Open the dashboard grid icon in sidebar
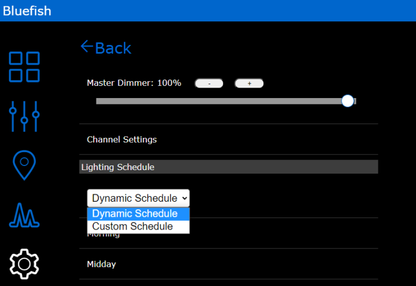Screen dimensions: 416x286 tap(24, 67)
